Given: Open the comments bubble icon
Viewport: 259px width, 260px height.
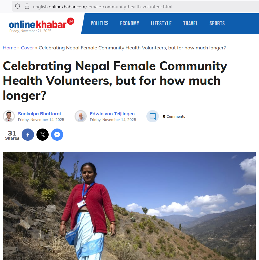Looking at the screenshot, I should click(x=153, y=116).
